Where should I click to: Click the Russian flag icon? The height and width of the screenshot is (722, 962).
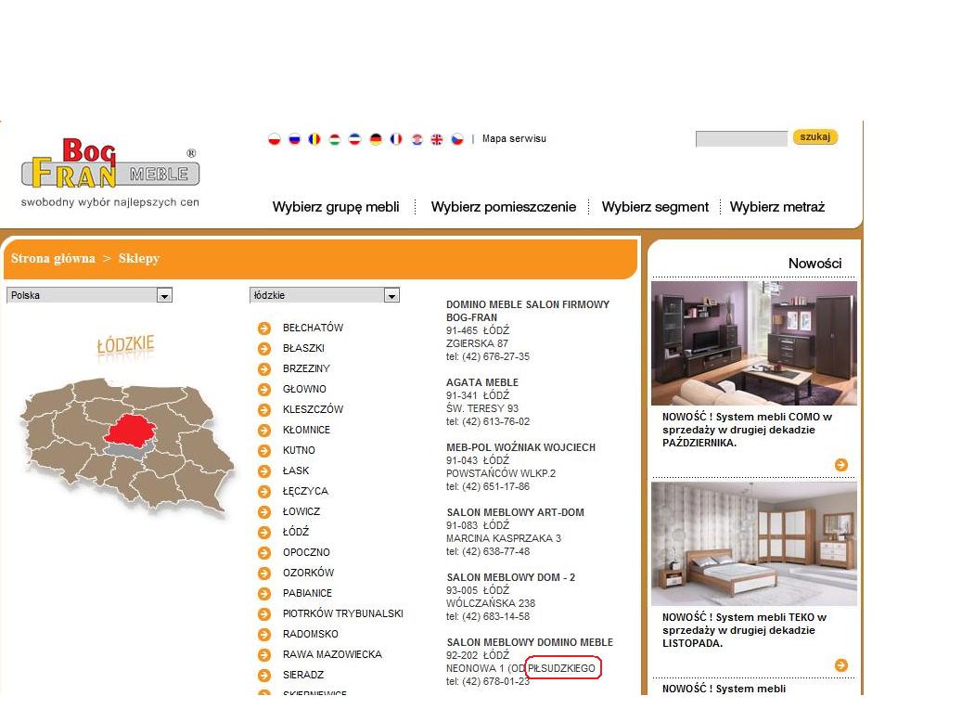click(295, 139)
